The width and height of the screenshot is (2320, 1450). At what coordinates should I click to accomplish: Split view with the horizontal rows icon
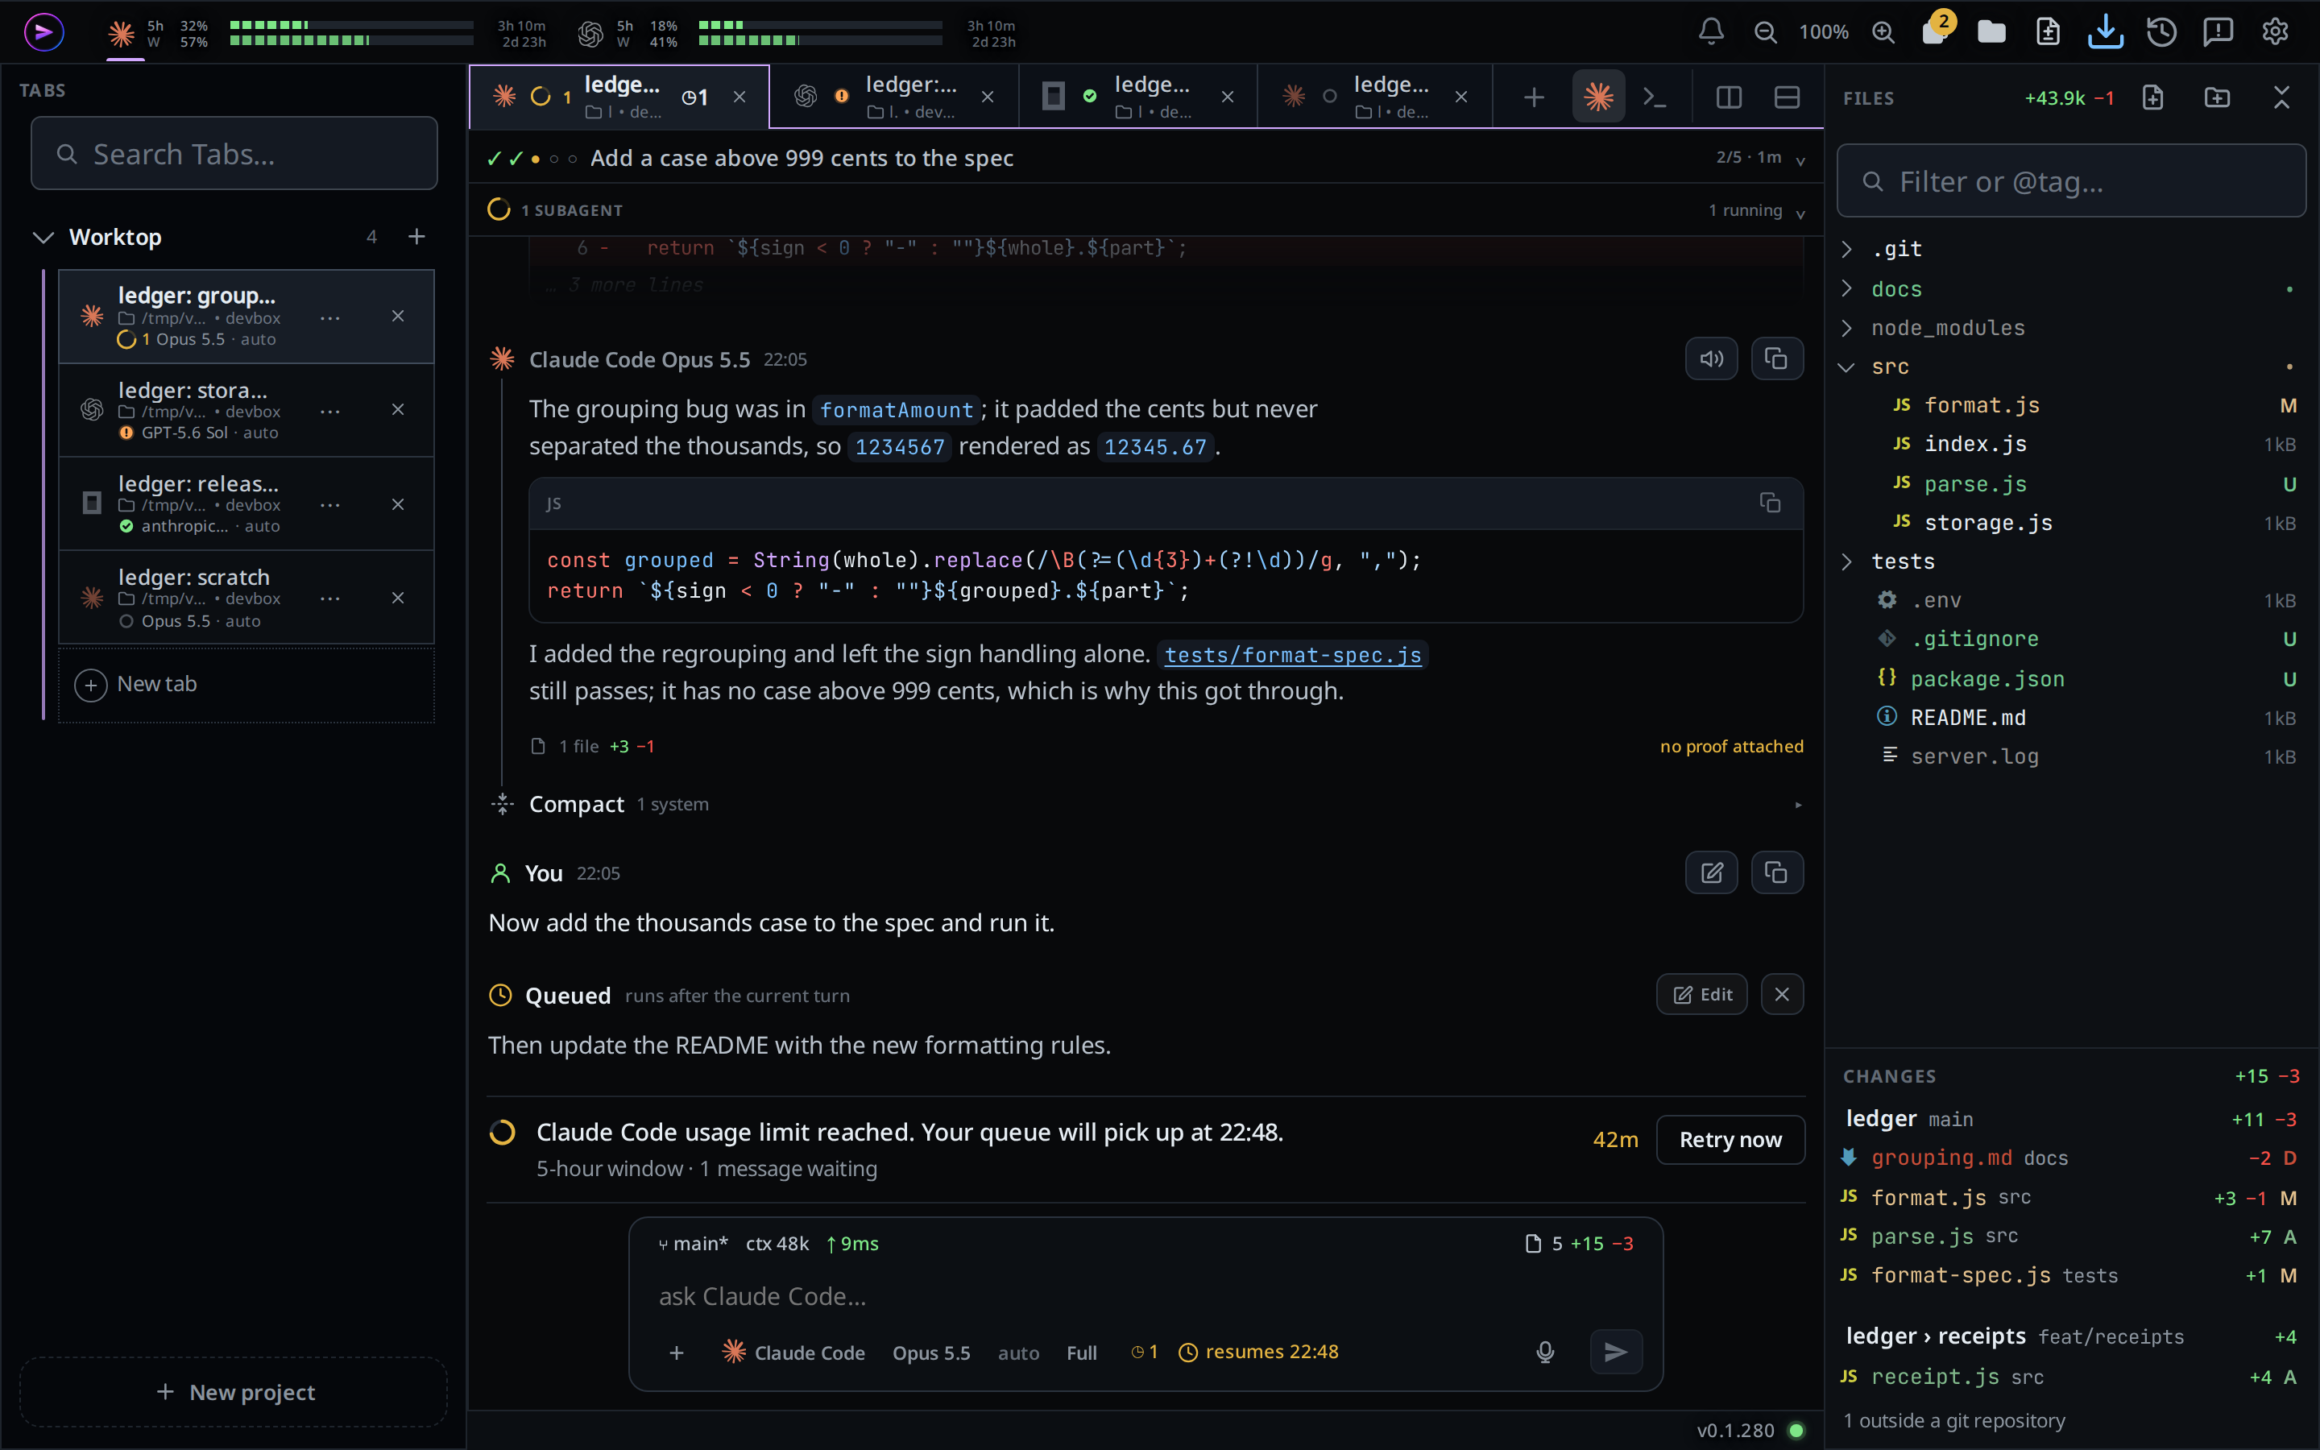(1786, 97)
